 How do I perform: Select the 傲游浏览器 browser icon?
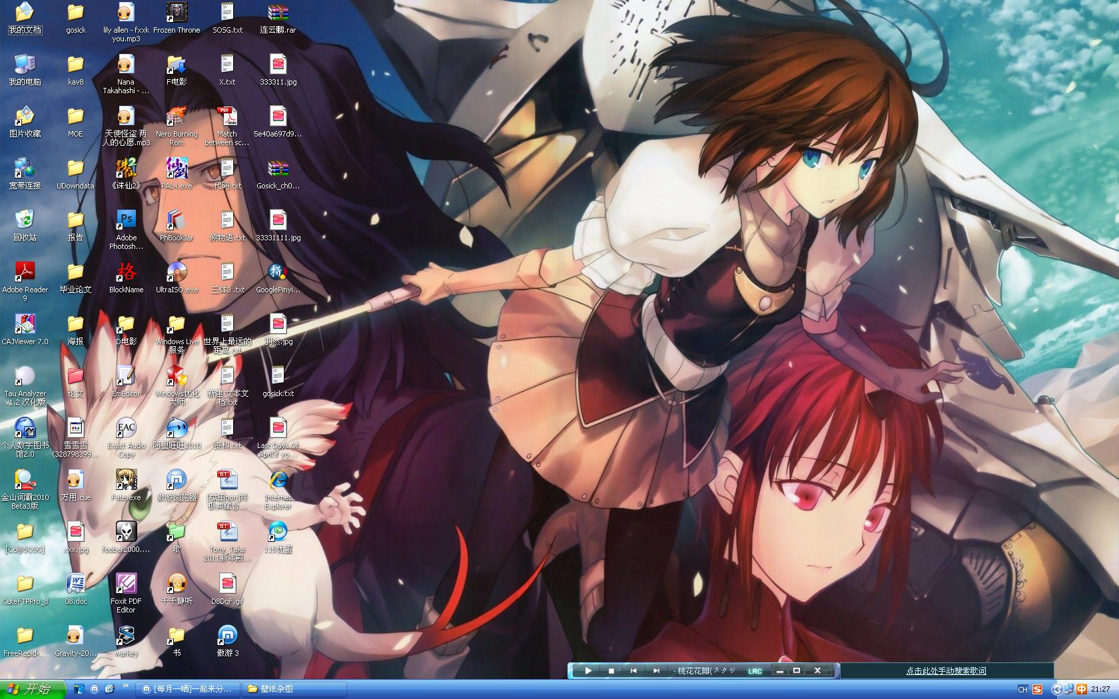[x=177, y=485]
